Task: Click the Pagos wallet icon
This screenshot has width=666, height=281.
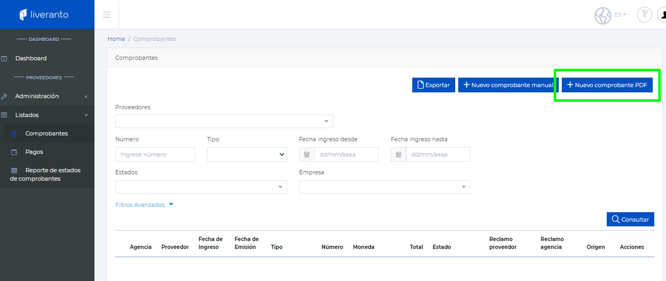Action: coord(14,152)
